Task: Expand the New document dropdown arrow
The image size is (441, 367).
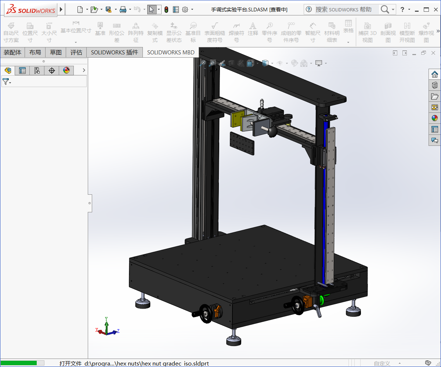Action: tap(87, 10)
